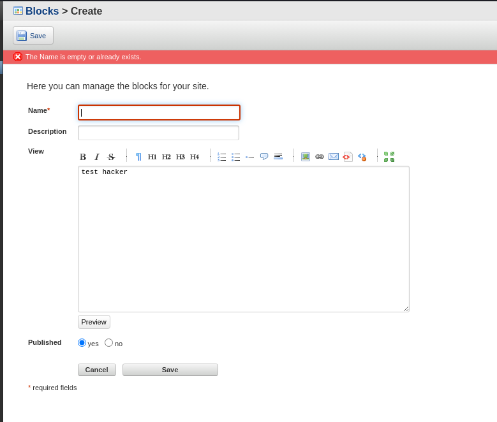Screen dimensions: 497x422
Task: Cancel the block creation form
Action: (x=97, y=370)
